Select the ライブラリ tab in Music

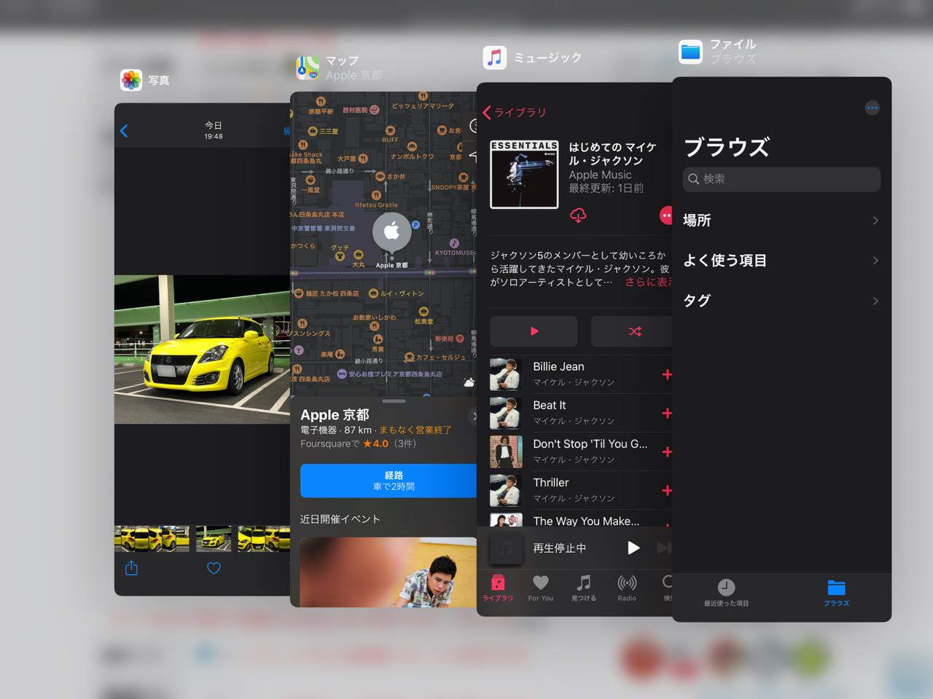(x=498, y=588)
